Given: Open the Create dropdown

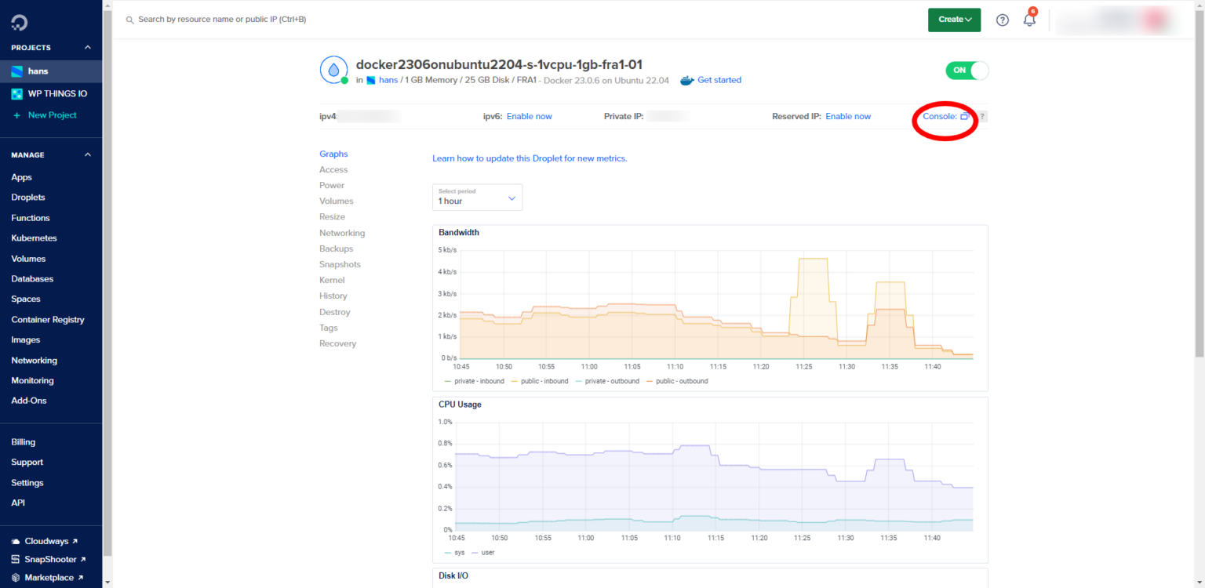Looking at the screenshot, I should coord(954,19).
